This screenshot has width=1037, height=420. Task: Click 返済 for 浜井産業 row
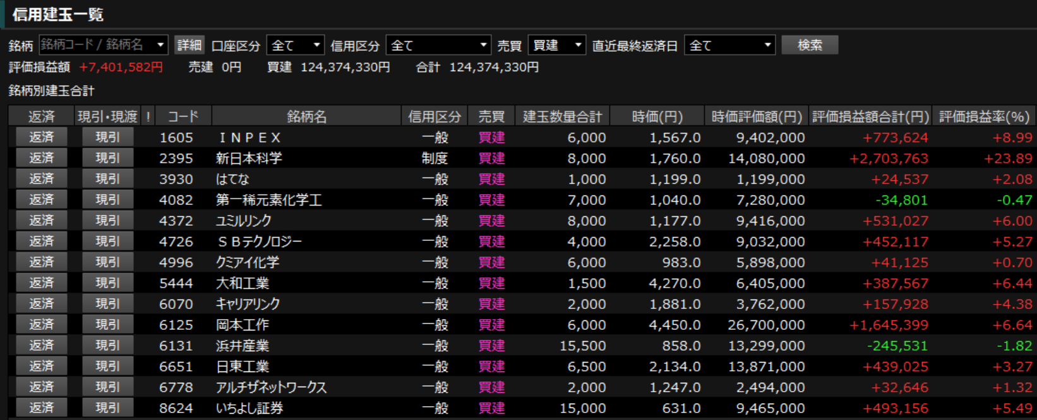pos(42,346)
